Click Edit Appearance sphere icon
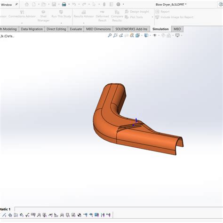223x223 pixels. point(163,35)
